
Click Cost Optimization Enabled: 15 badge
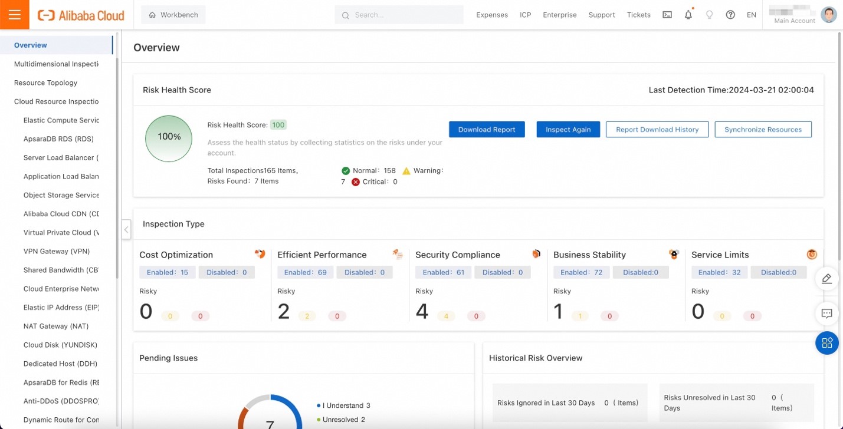coord(168,272)
